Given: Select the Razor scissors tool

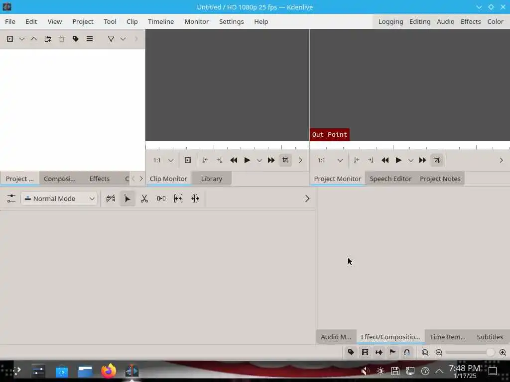Looking at the screenshot, I should click(x=144, y=198).
